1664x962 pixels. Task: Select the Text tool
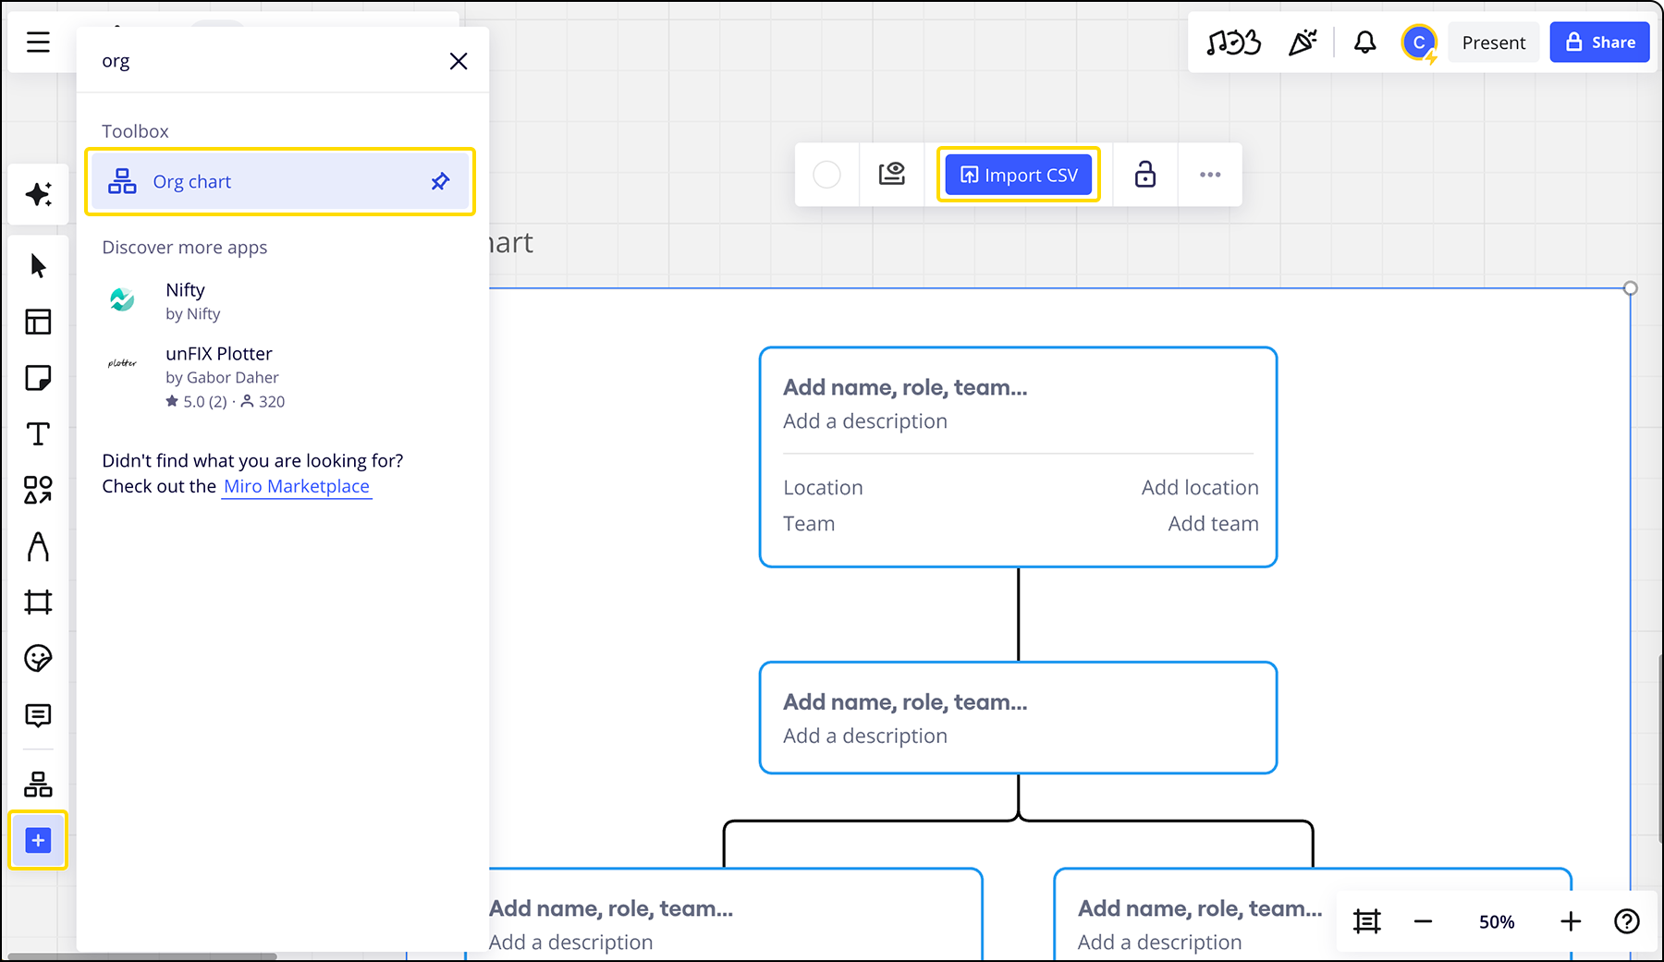38,434
